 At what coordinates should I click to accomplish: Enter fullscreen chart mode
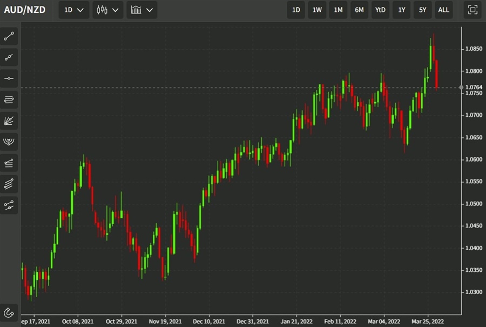[473, 10]
